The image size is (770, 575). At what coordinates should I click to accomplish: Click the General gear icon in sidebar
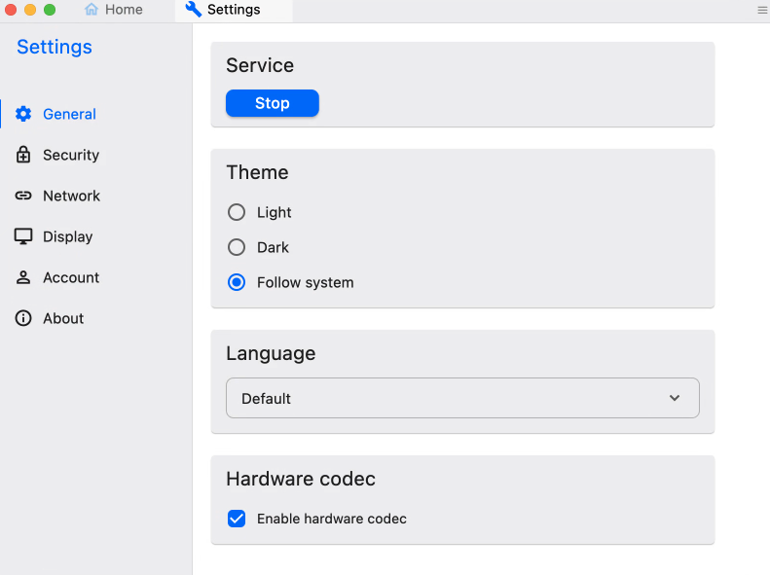click(x=23, y=114)
